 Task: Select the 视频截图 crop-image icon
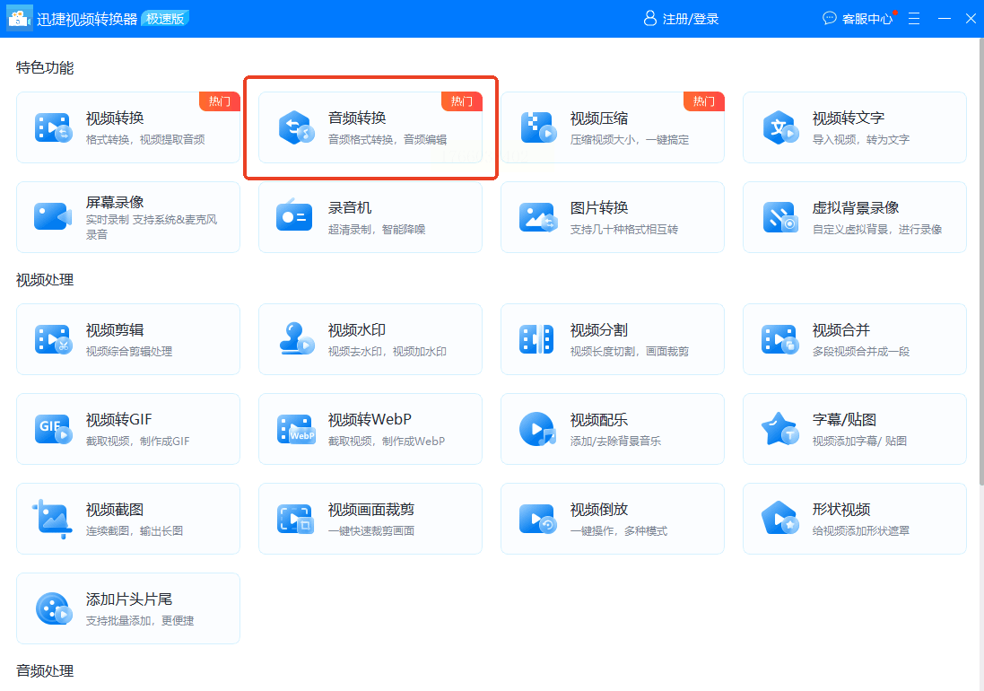click(52, 519)
